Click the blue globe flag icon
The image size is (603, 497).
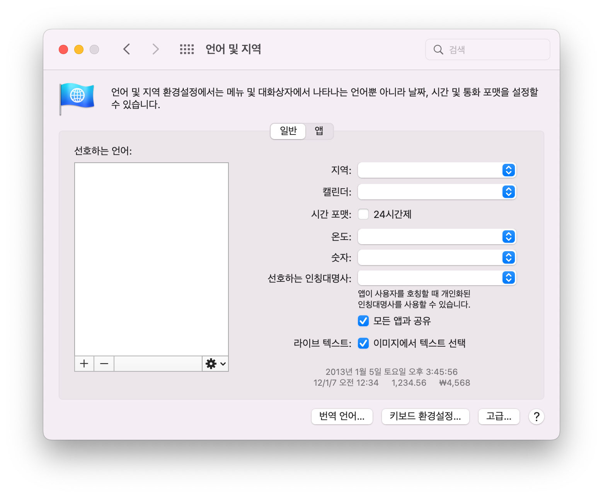(x=77, y=98)
